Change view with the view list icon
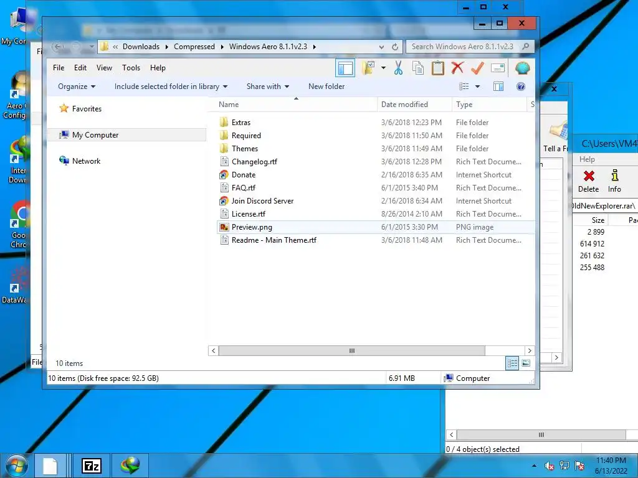The image size is (638, 478). coord(464,86)
